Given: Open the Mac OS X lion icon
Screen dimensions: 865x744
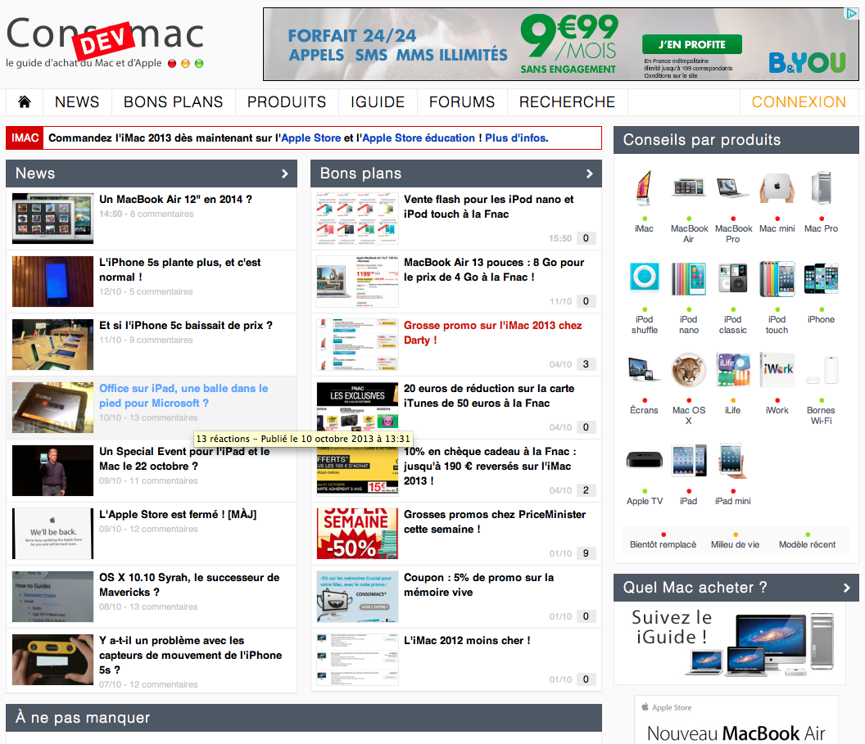Looking at the screenshot, I should (x=688, y=371).
